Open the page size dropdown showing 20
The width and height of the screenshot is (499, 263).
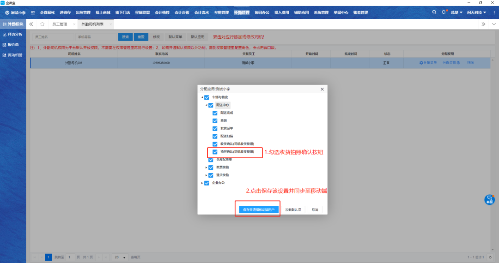coord(119,257)
